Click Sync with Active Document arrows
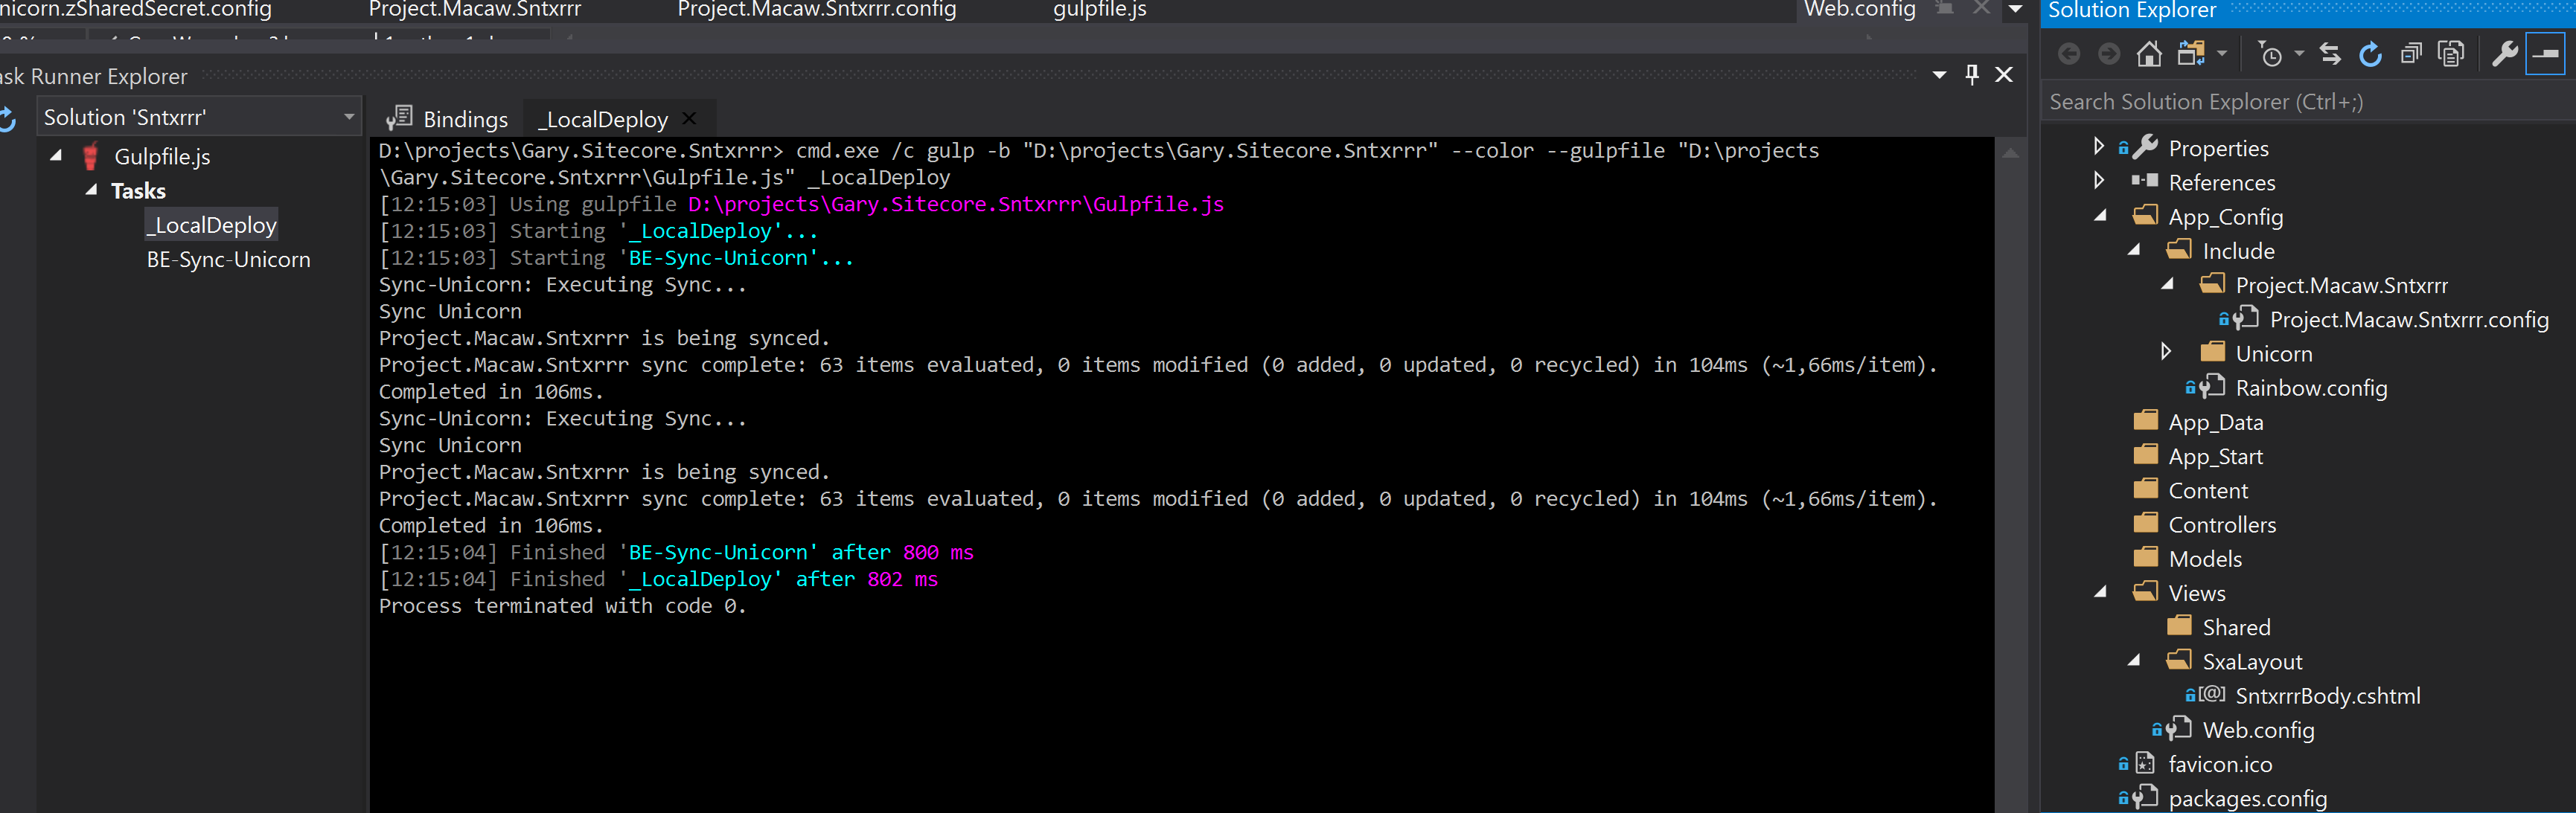The image size is (2576, 813). (x=2330, y=54)
